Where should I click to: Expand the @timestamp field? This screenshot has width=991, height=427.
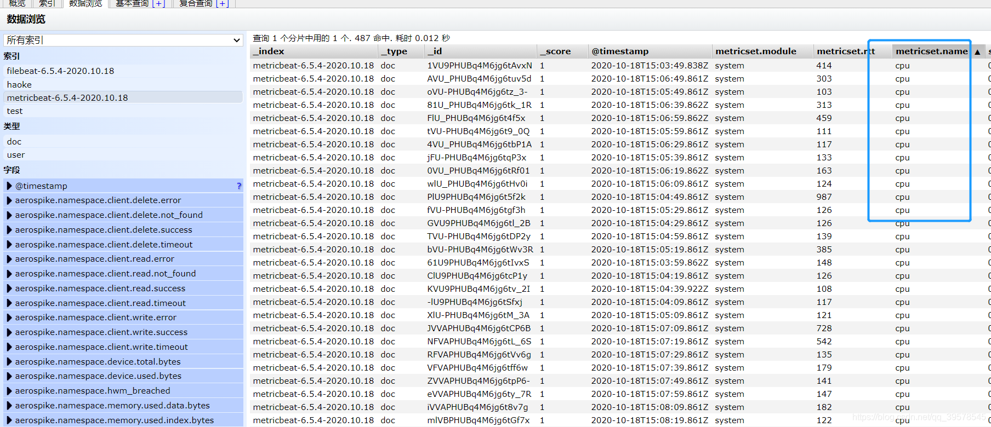point(9,186)
